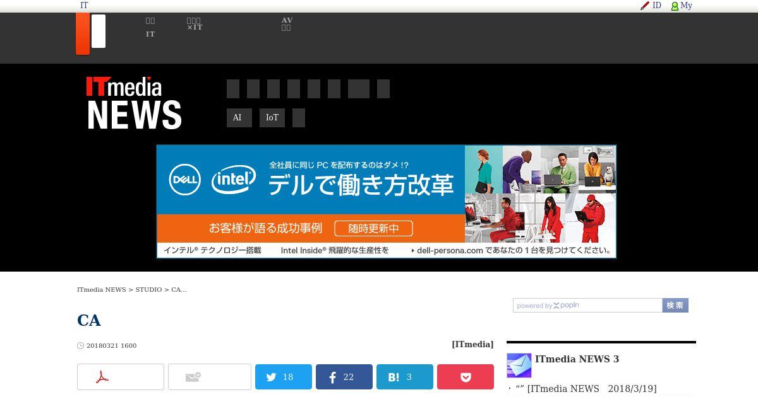758x397 pixels.
Task: Click the PDF icon button
Action: [x=121, y=377]
